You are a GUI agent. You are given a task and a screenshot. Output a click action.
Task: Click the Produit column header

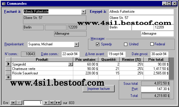tap(42, 60)
